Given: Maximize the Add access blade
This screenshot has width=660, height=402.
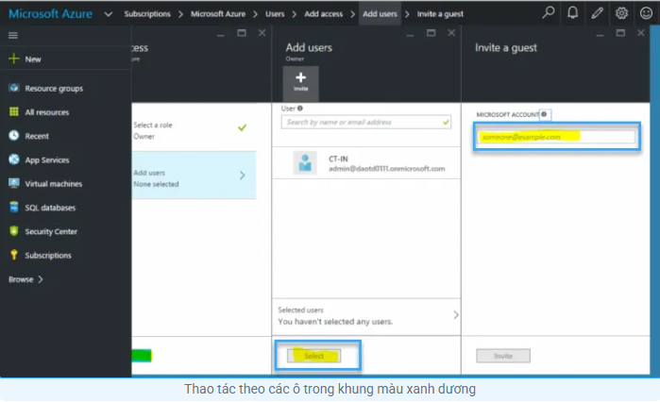Looking at the screenshot, I should [x=242, y=33].
